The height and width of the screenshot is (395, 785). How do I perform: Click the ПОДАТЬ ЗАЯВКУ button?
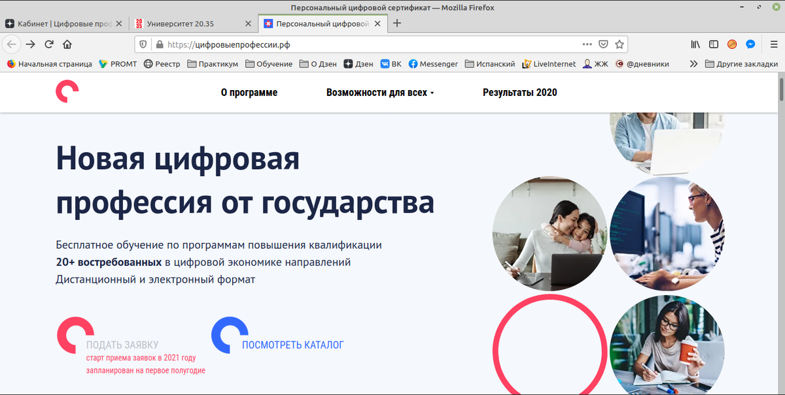click(122, 344)
